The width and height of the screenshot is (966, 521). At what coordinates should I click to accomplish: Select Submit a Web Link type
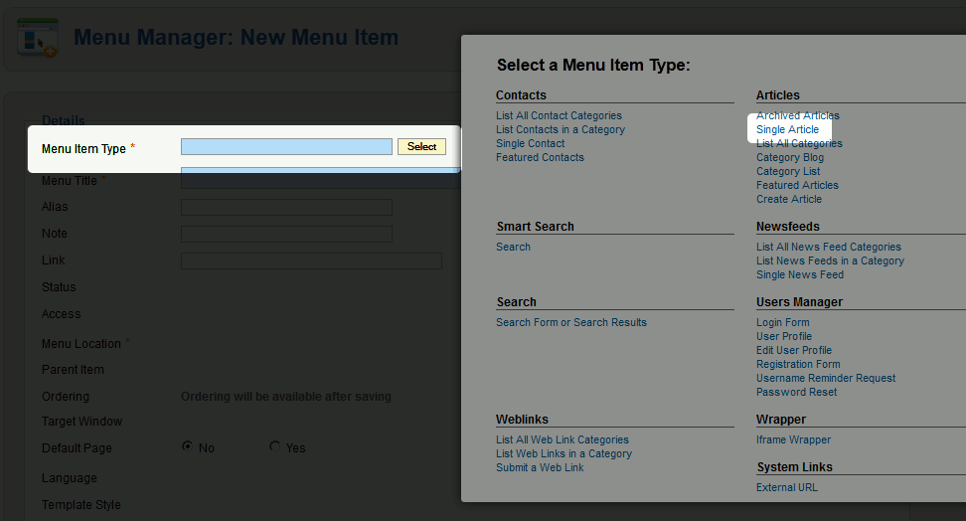pyautogui.click(x=540, y=467)
